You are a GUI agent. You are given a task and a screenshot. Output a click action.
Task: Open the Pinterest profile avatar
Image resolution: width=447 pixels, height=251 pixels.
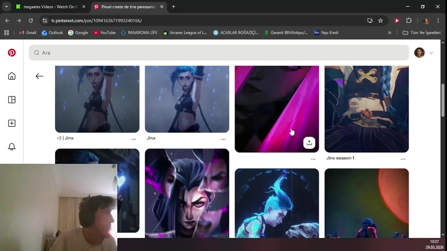click(x=419, y=53)
